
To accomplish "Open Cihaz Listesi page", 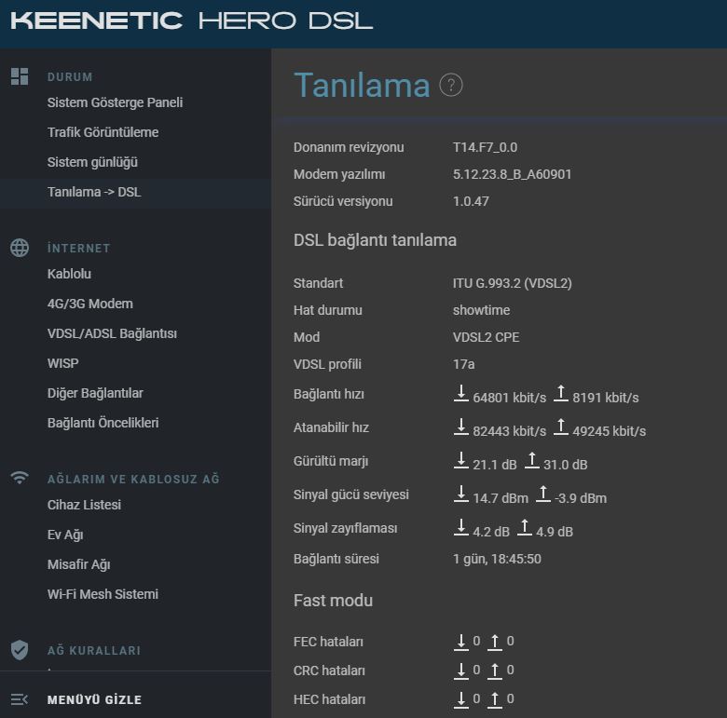I will click(x=84, y=505).
